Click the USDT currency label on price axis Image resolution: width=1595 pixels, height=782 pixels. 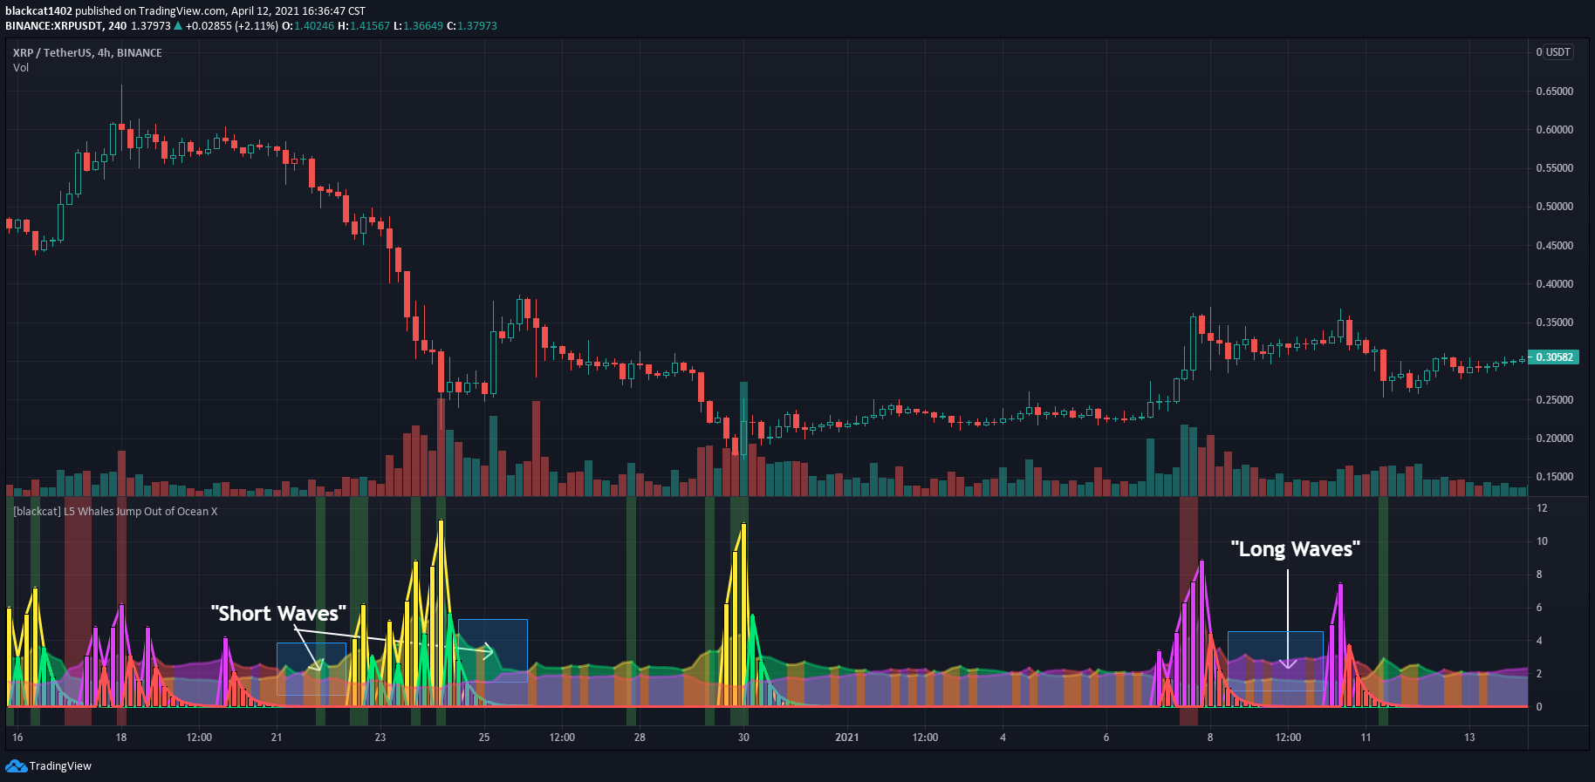1558,52
